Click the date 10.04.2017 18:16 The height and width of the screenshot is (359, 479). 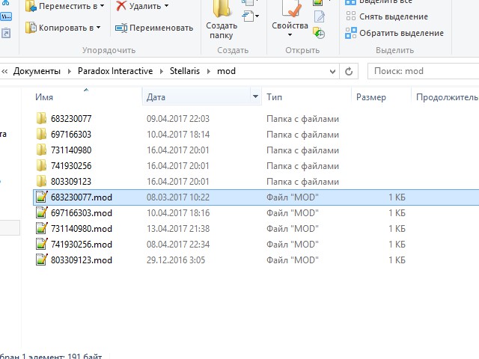178,212
